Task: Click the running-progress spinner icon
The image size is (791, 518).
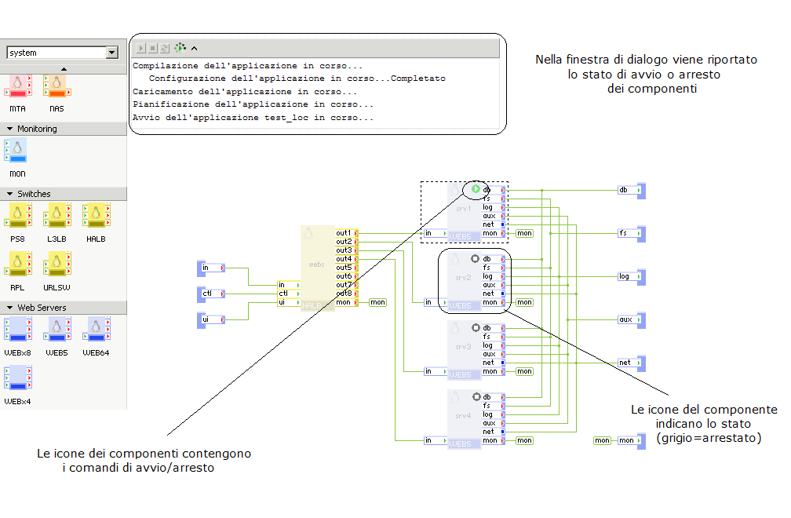Action: point(180,48)
